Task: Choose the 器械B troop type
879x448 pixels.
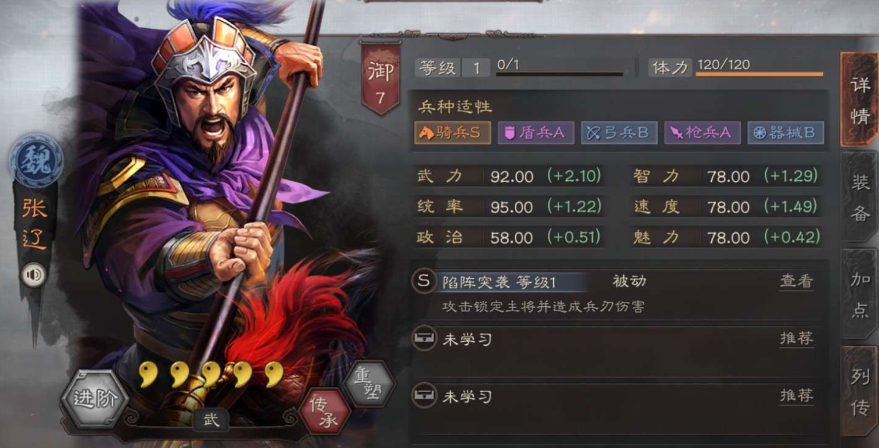Action: tap(786, 132)
